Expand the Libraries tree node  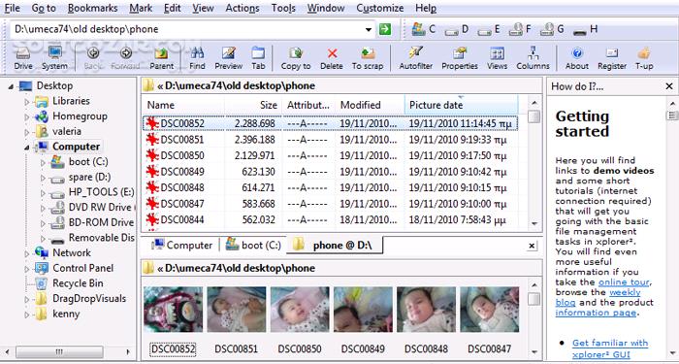(27, 102)
